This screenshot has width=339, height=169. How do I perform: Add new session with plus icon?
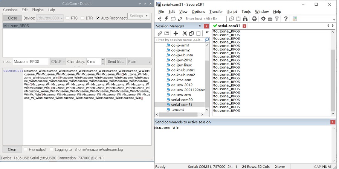176,33
